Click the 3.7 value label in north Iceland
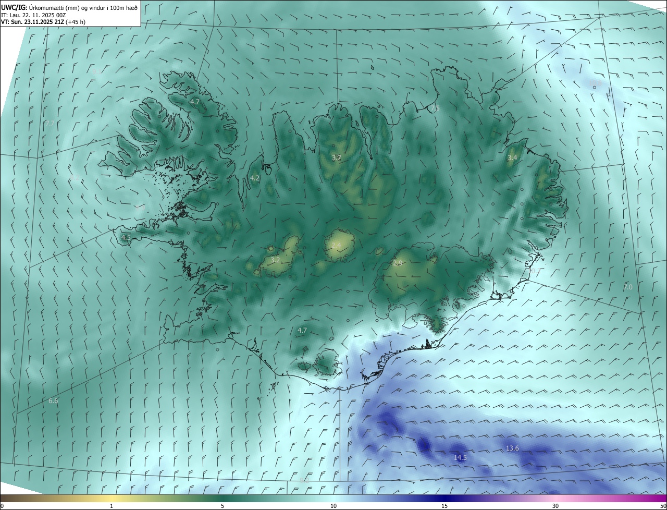667x510 pixels. pos(337,157)
